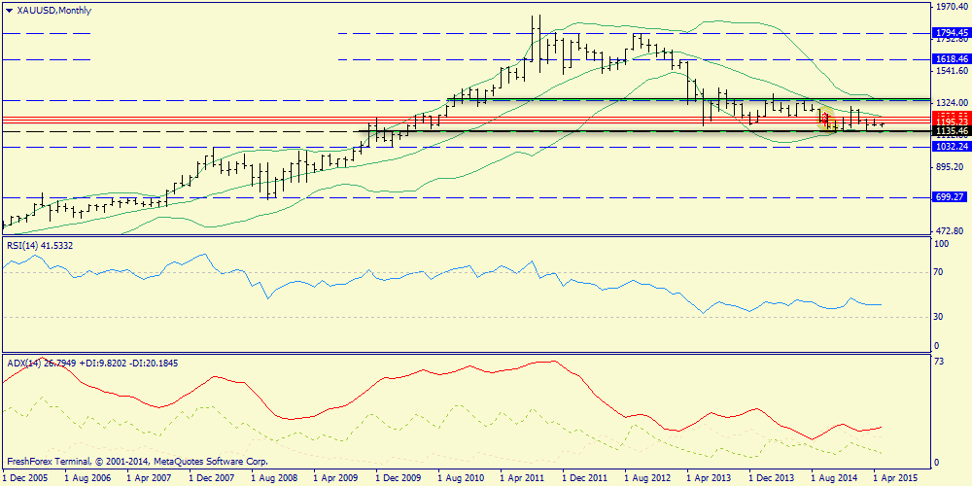Open the XAUUSD chart dropdown arrow
The width and height of the screenshot is (972, 486).
pos(8,10)
